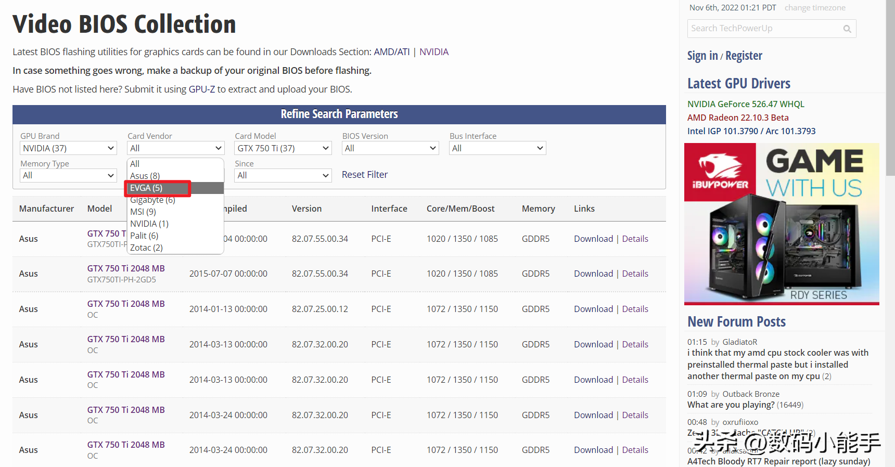Click the Reset Filter link
The image size is (895, 467).
tap(364, 175)
